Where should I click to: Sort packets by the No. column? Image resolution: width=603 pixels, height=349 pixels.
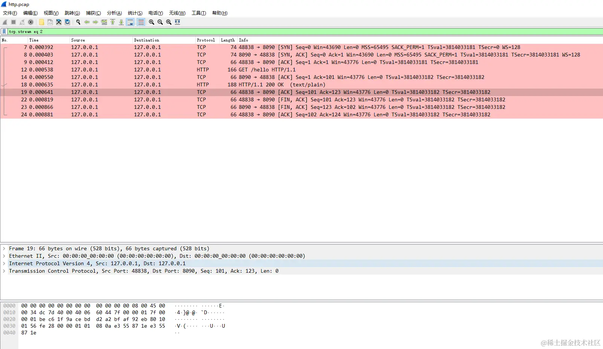tap(14, 40)
